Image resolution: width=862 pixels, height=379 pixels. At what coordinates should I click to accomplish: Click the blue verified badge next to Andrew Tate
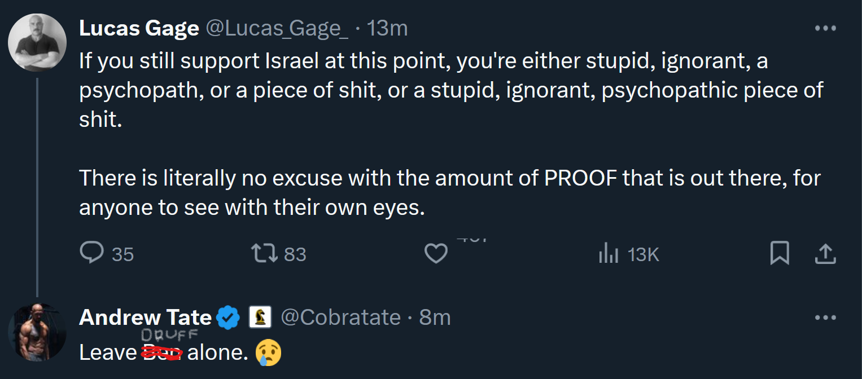(229, 318)
